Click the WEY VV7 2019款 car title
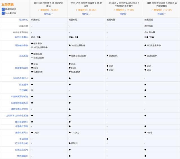Image resolution: width=180 pixels, height=159 pixels. coord(86,5)
